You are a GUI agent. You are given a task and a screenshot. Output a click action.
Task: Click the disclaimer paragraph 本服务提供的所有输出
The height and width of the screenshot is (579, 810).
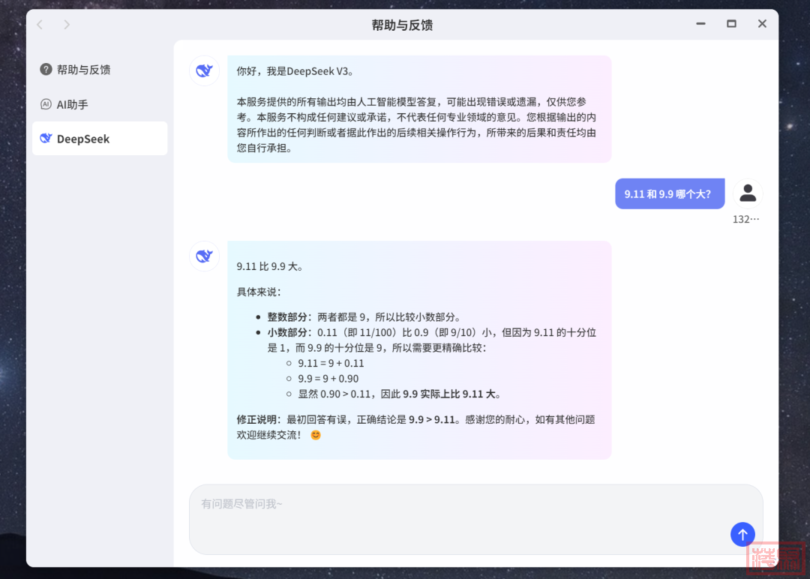coord(417,125)
